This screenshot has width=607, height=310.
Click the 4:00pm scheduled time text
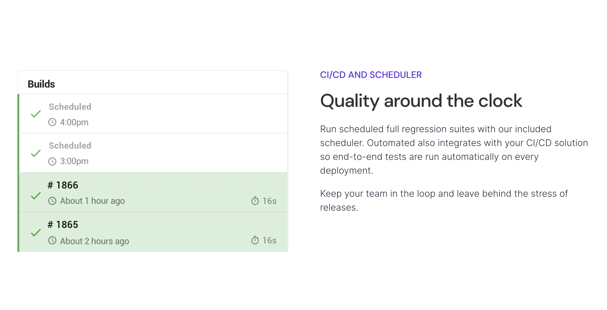point(74,122)
